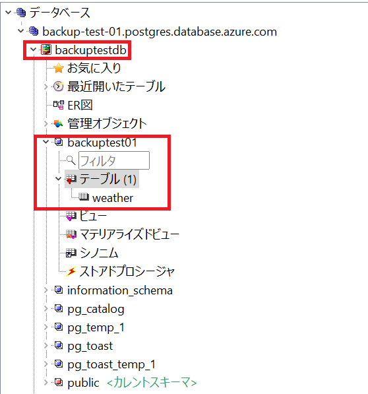This screenshot has height=394, width=368.
Task: Click the weather table icon
Action: coord(84,197)
